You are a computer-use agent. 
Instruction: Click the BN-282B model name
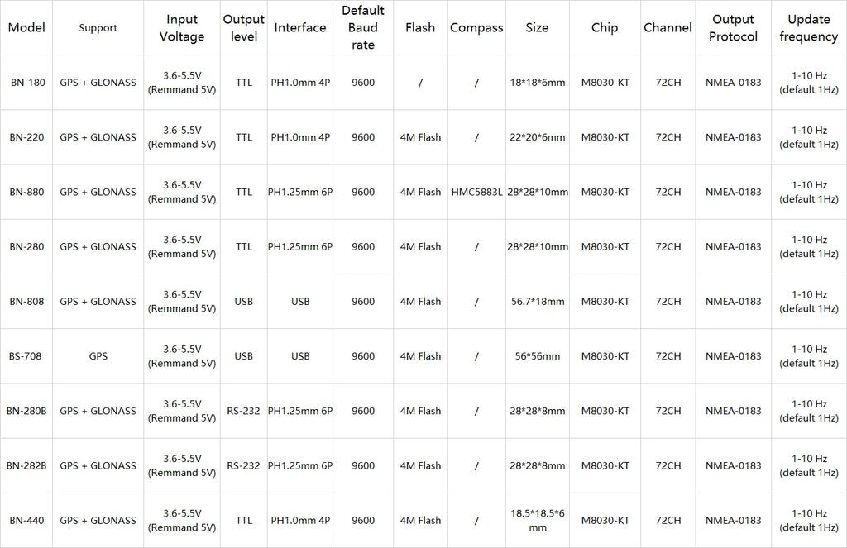[x=26, y=465]
